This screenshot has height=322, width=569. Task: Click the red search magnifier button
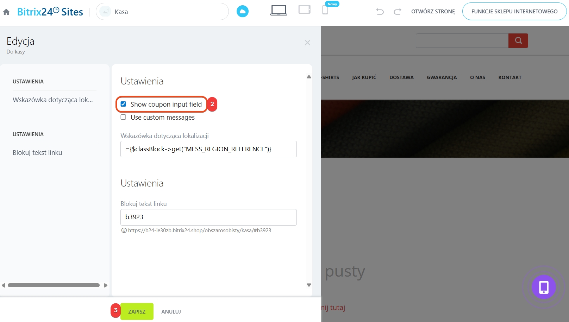click(x=518, y=40)
